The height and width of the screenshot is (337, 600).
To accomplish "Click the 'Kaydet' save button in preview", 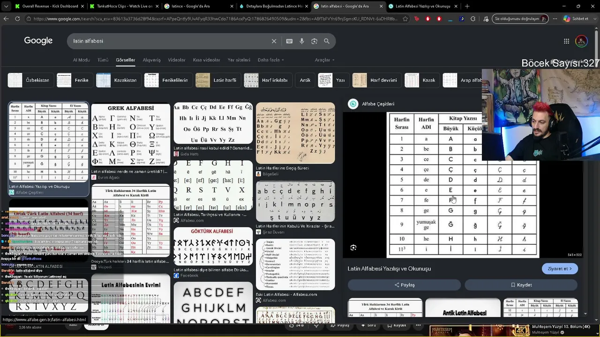I will pos(521,285).
